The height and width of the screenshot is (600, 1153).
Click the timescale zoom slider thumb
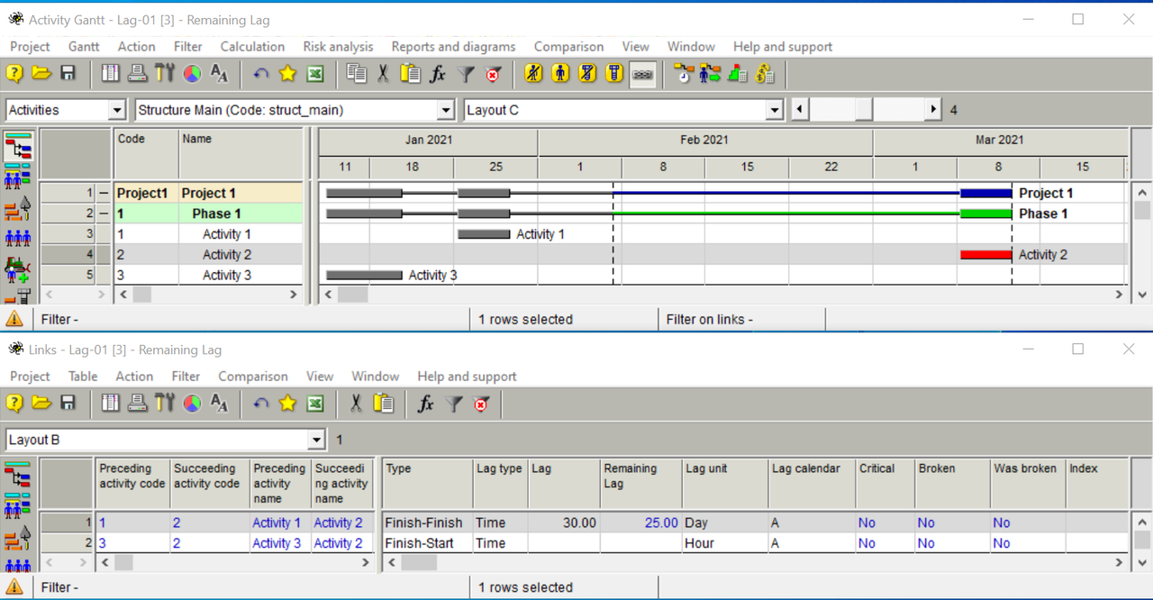pyautogui.click(x=864, y=110)
